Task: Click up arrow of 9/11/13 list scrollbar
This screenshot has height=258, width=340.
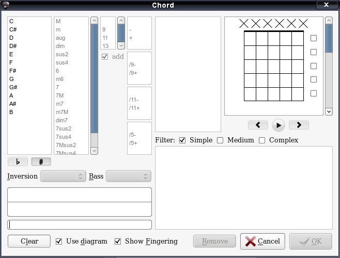Action: (x=121, y=21)
